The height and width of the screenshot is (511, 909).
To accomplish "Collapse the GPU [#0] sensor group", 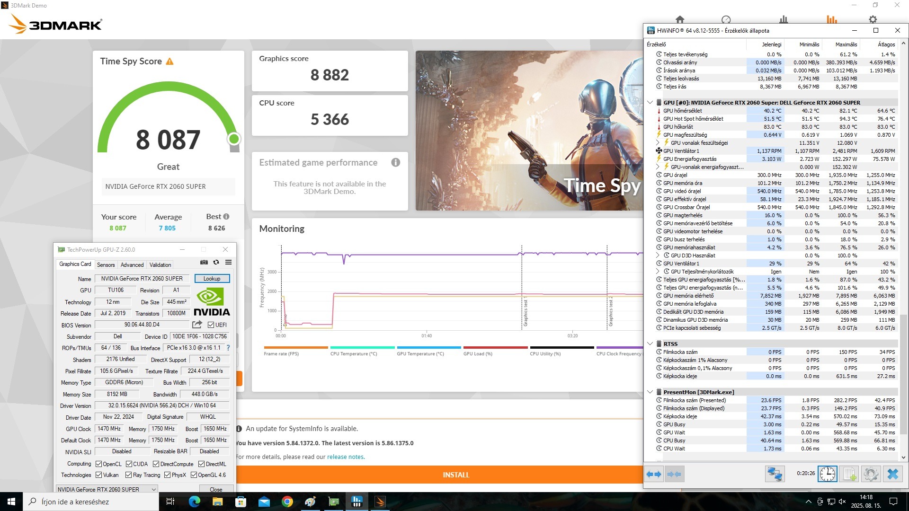I will (650, 102).
